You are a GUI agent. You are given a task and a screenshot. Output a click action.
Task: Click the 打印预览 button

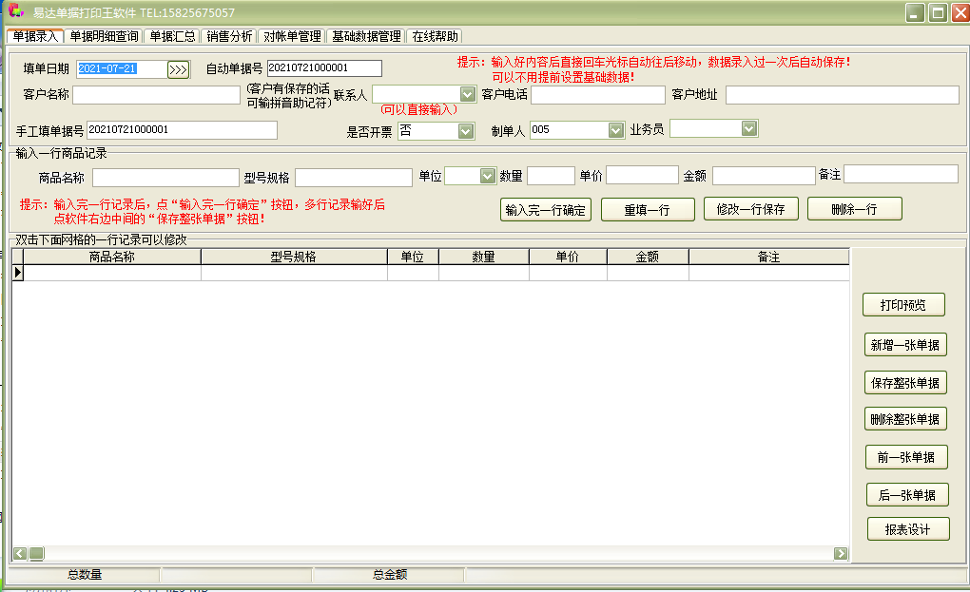pyautogui.click(x=905, y=305)
